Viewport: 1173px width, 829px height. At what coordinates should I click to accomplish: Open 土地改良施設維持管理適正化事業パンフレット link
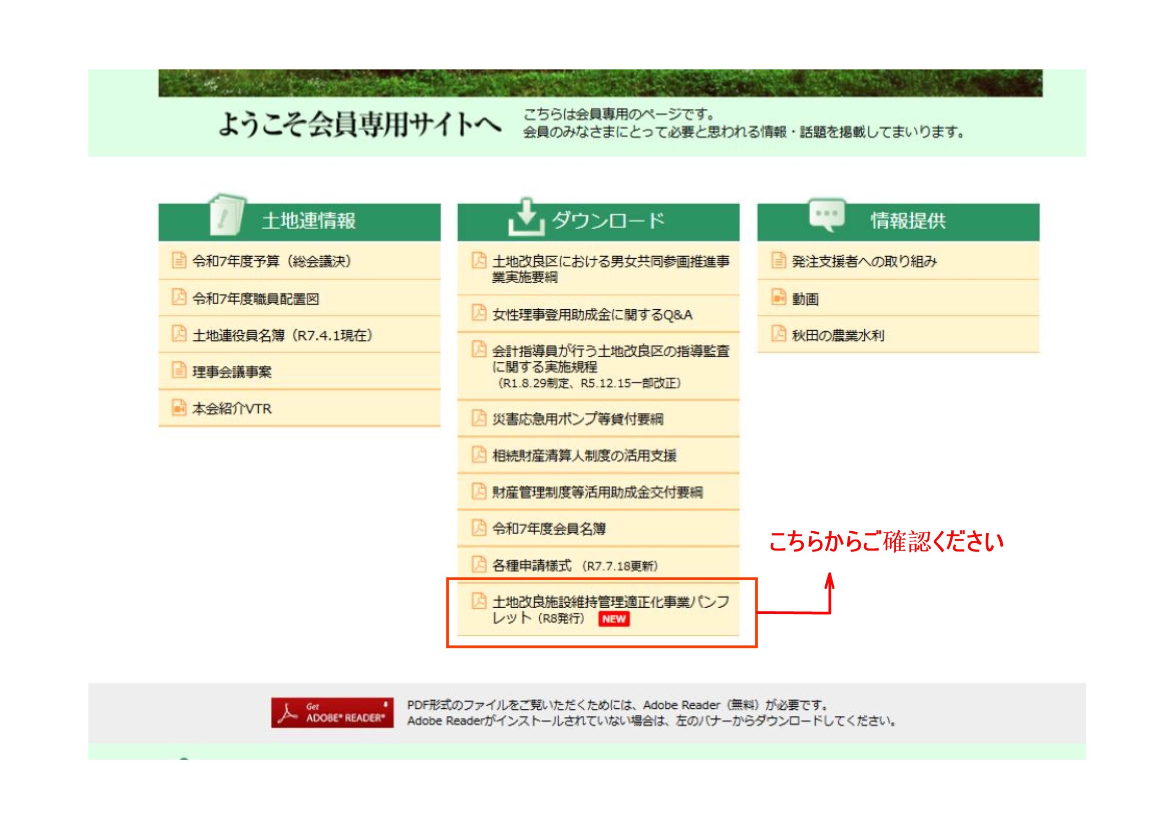pyautogui.click(x=610, y=602)
